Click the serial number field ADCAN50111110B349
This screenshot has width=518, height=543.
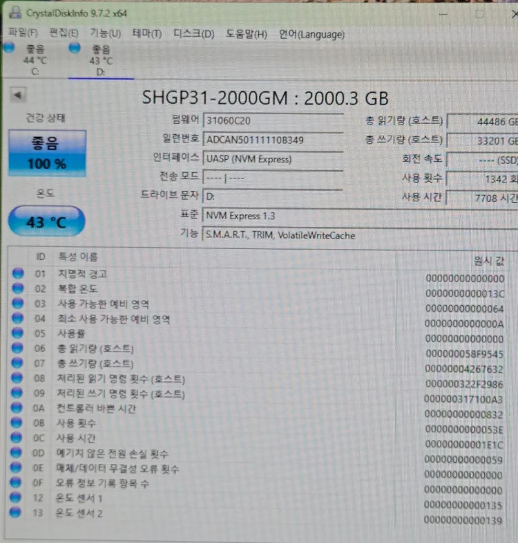(273, 140)
